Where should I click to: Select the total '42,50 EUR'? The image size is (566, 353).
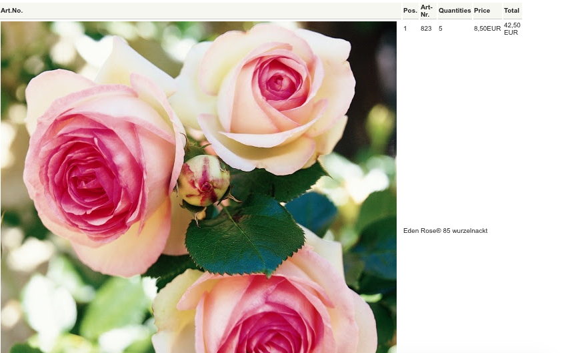point(512,29)
